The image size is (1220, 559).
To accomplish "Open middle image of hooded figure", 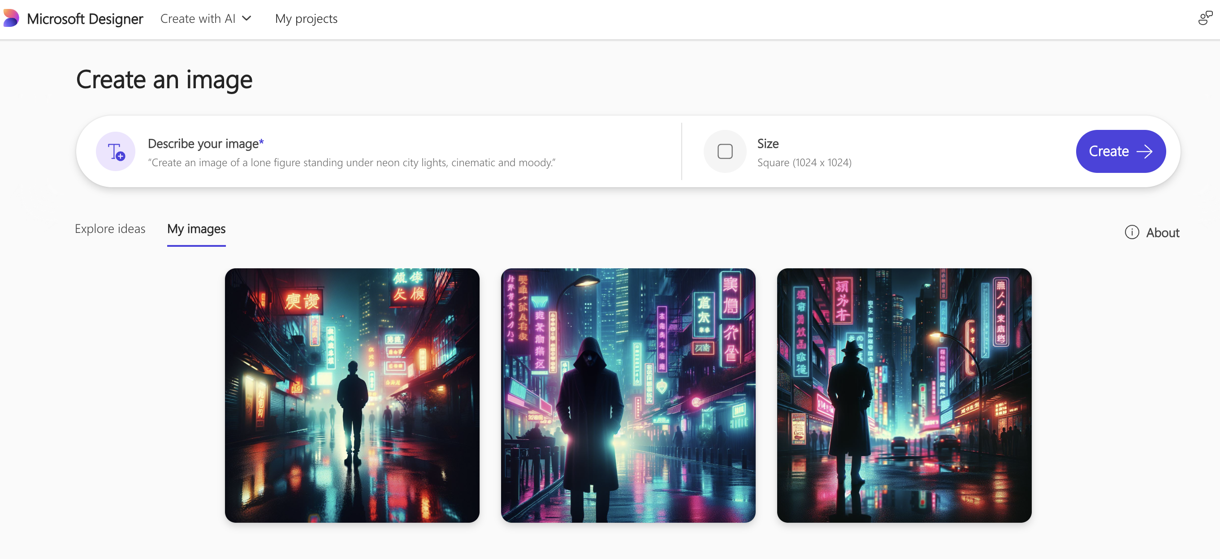I will coord(628,395).
